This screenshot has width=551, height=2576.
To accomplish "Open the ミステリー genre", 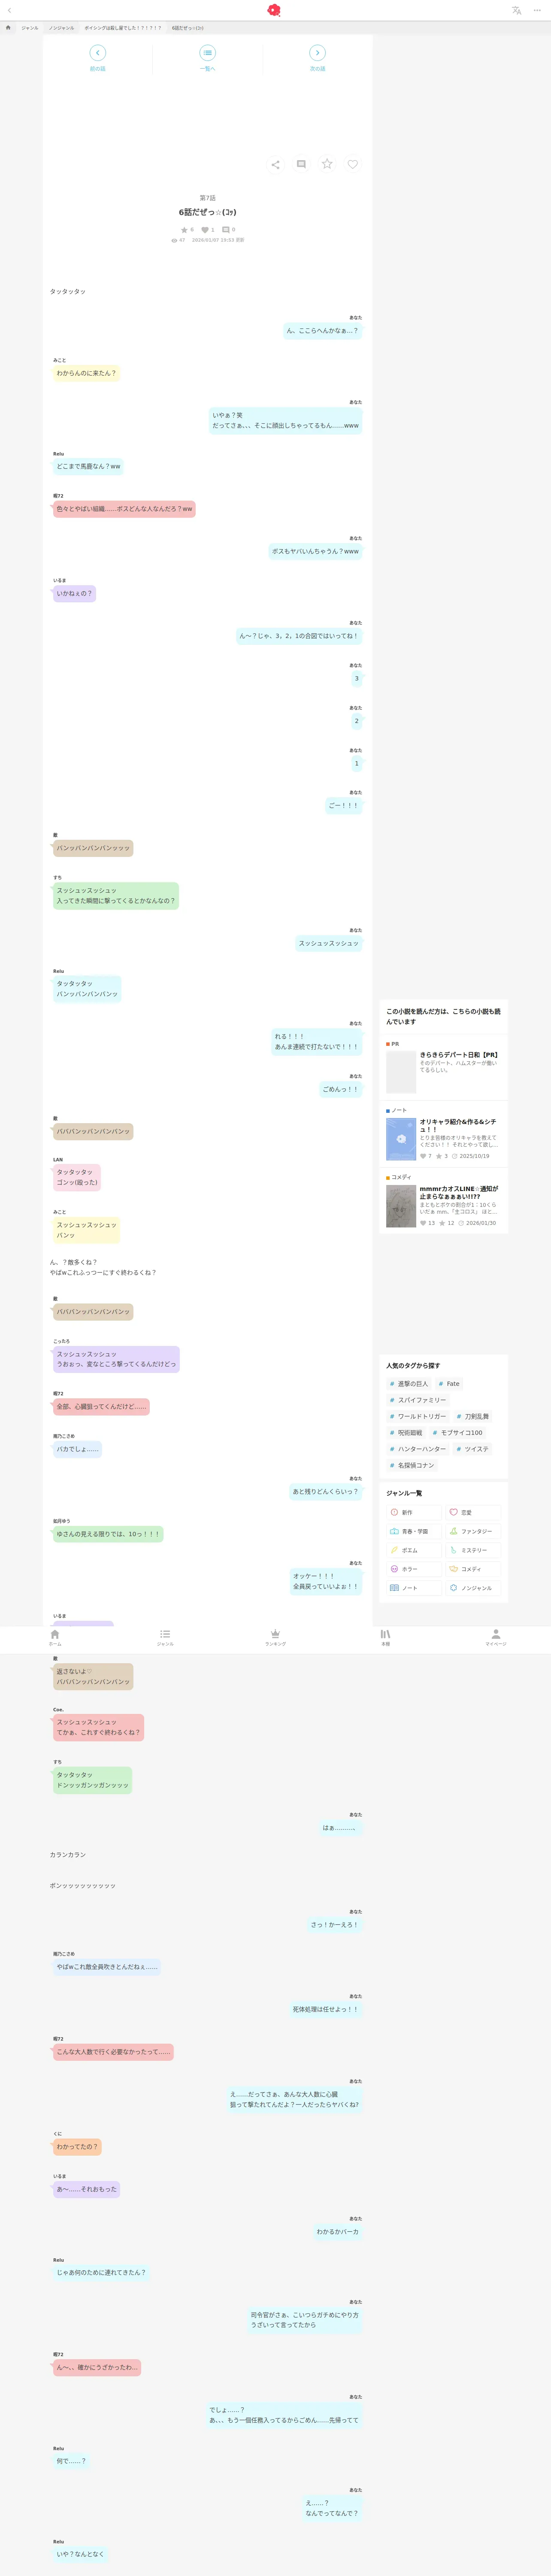I will [473, 1550].
